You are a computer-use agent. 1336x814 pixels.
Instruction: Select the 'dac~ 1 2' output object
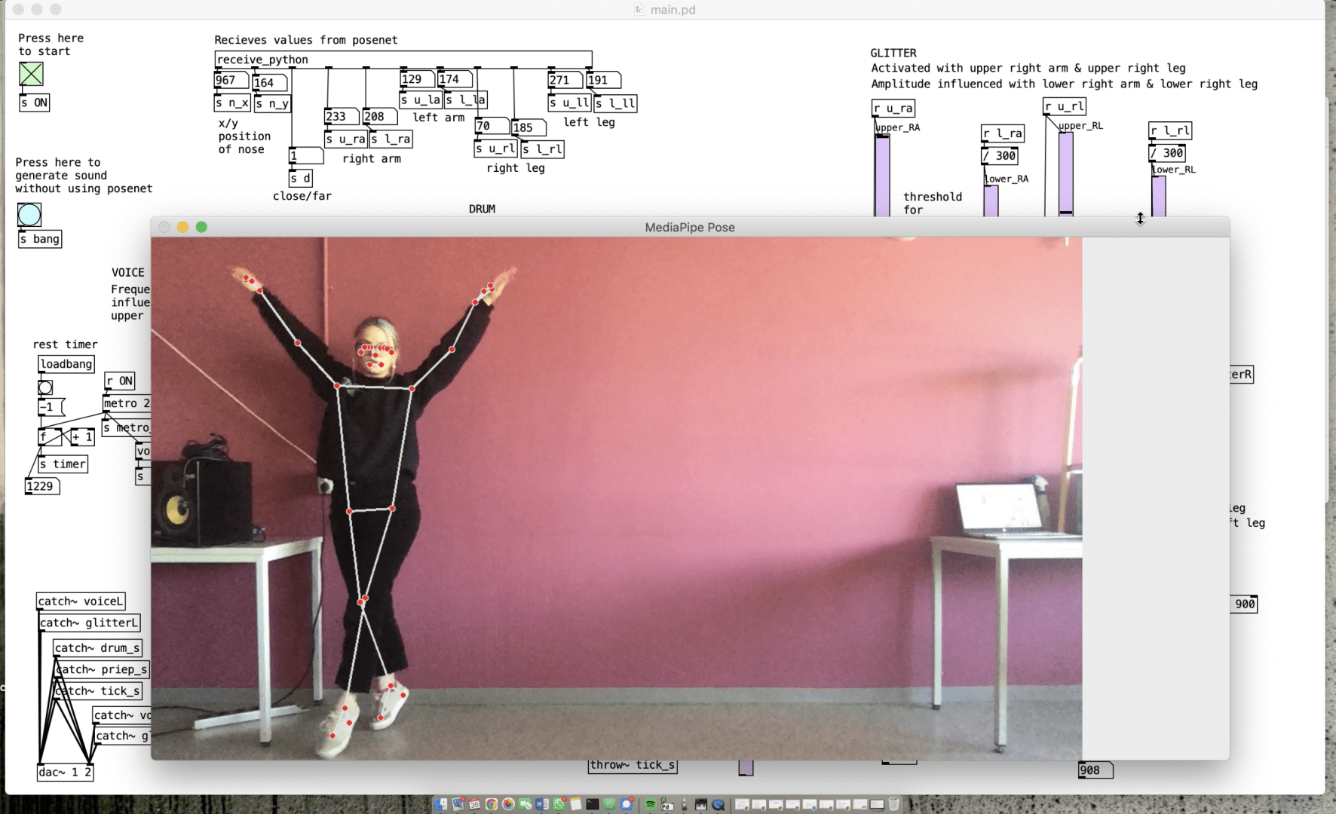[65, 772]
